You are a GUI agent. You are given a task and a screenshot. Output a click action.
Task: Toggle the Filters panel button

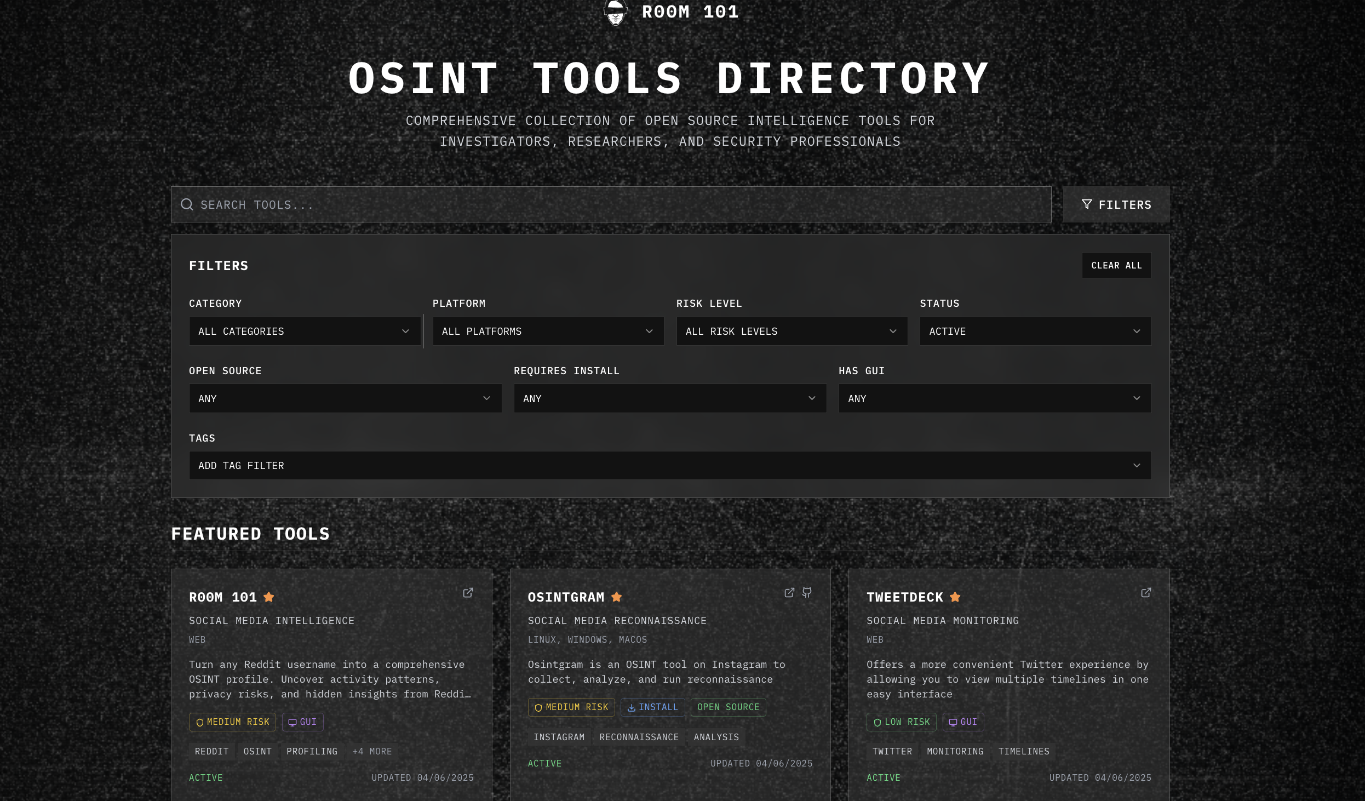1116,204
